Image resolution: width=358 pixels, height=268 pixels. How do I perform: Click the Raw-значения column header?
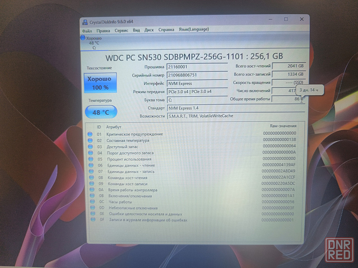click(283, 126)
